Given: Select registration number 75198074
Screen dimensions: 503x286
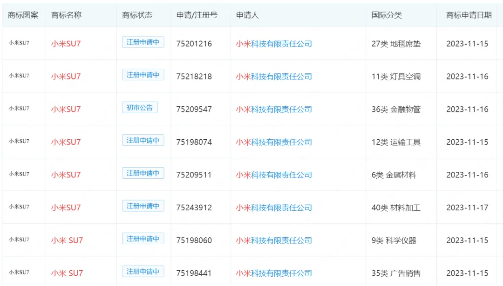Looking at the screenshot, I should [x=194, y=142].
